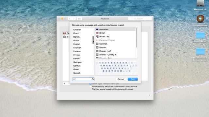209x117 pixels.
Task: Choose Greek in the language list
Action: tap(76, 69)
